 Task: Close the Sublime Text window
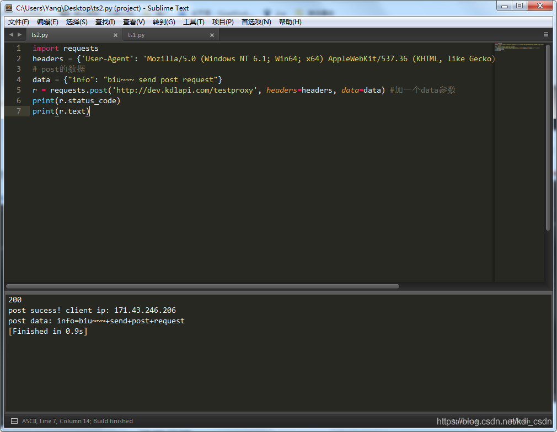(x=540, y=6)
